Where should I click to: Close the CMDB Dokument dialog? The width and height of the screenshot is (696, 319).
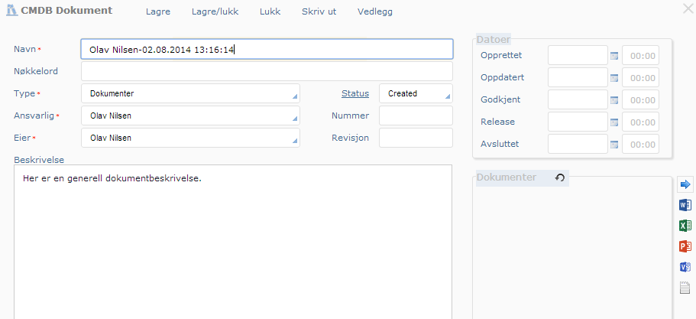pos(688,8)
